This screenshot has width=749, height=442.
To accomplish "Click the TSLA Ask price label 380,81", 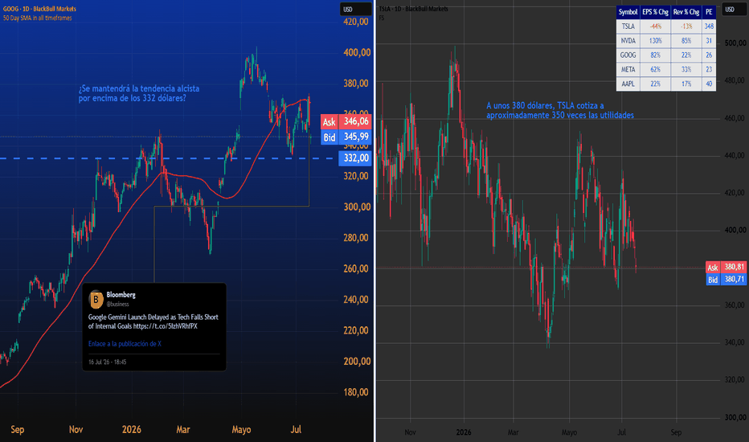I will (x=726, y=267).
